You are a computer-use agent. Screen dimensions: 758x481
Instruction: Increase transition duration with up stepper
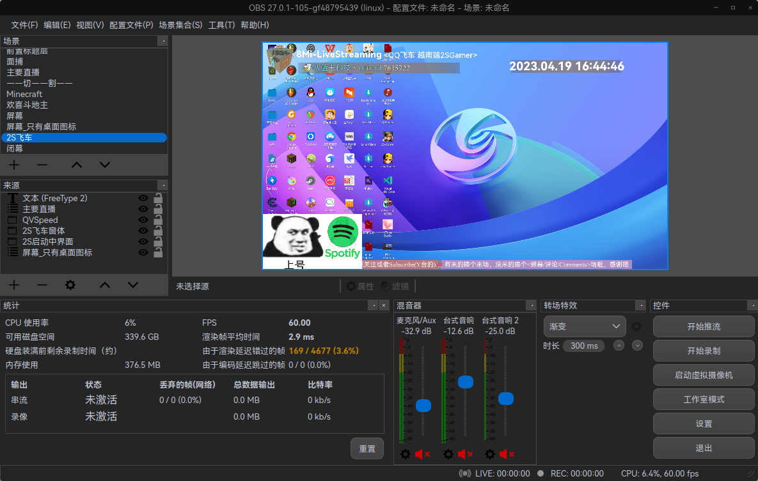pyautogui.click(x=619, y=346)
